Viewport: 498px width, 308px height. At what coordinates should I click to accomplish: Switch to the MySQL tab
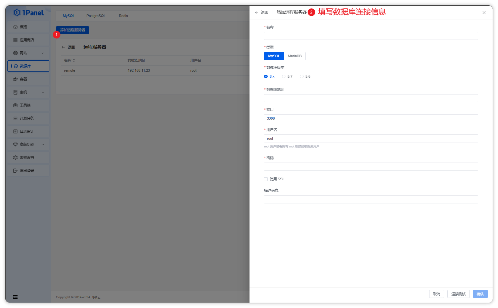click(x=69, y=16)
